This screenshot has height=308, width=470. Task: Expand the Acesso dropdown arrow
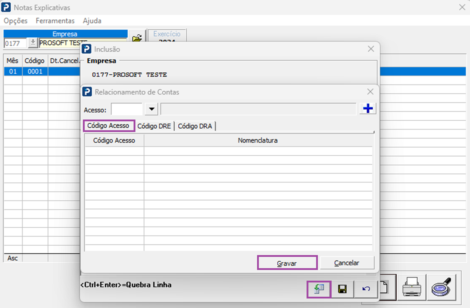[x=152, y=109]
